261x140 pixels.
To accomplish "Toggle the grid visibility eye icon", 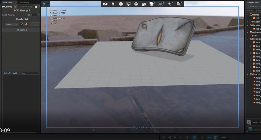I will point(161,4).
